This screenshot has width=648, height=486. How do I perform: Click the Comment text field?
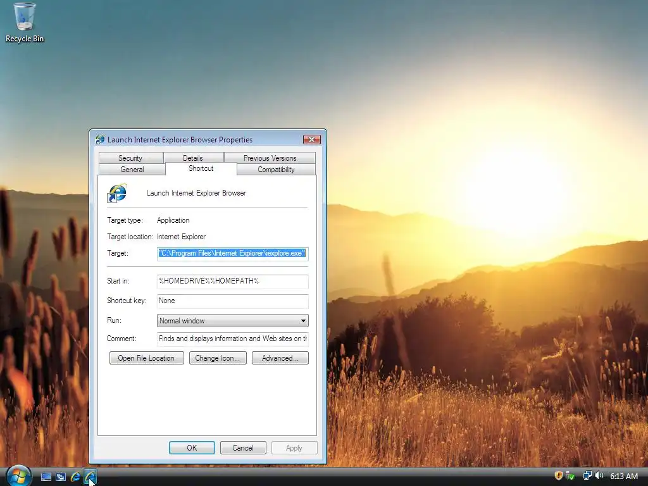point(233,339)
